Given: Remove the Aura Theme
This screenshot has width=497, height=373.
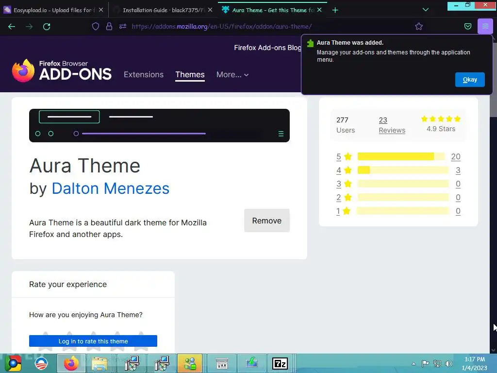Looking at the screenshot, I should [x=266, y=220].
